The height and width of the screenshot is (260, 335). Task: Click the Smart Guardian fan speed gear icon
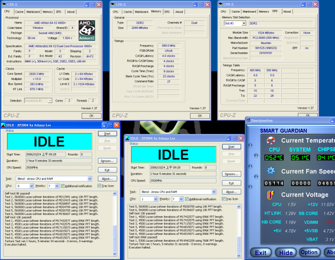coord(271,171)
